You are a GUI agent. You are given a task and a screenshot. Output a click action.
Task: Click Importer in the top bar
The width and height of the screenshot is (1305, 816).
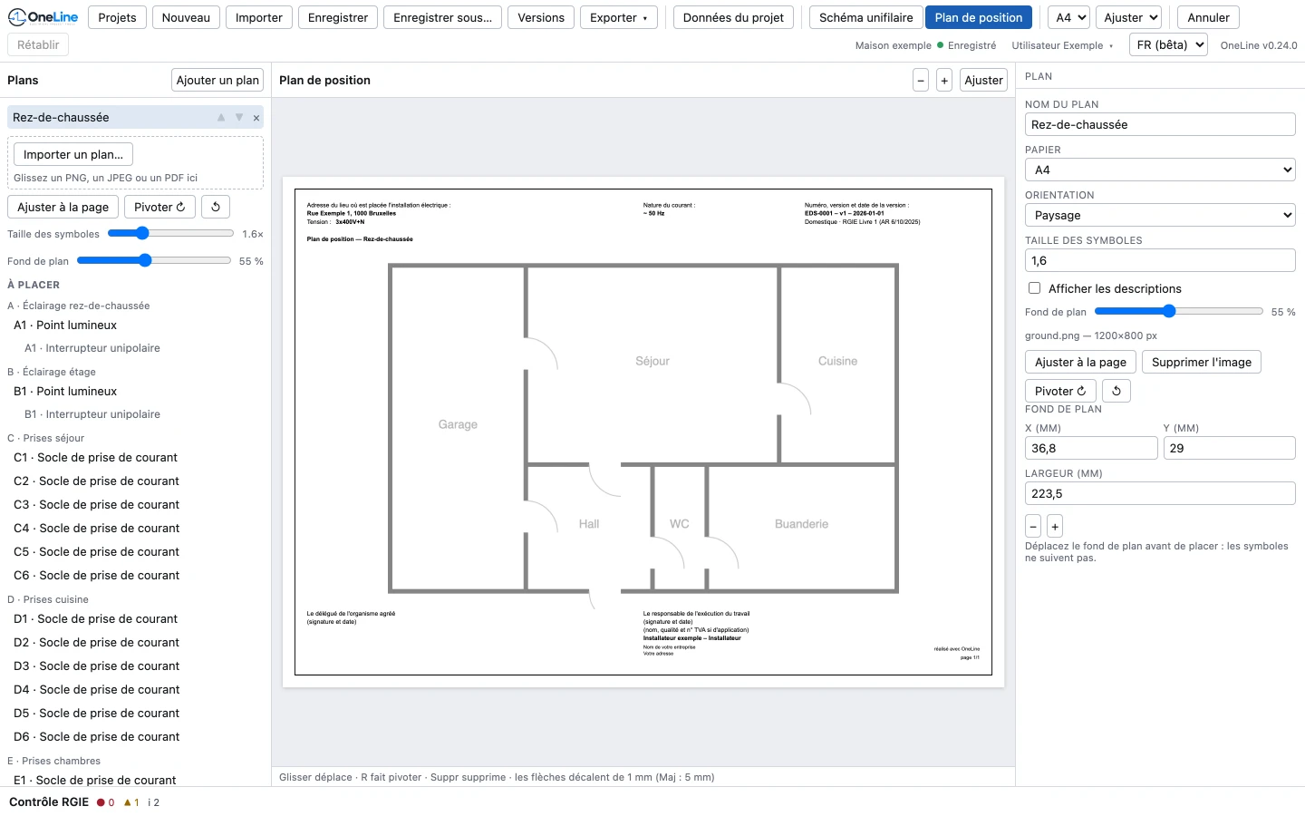[259, 17]
